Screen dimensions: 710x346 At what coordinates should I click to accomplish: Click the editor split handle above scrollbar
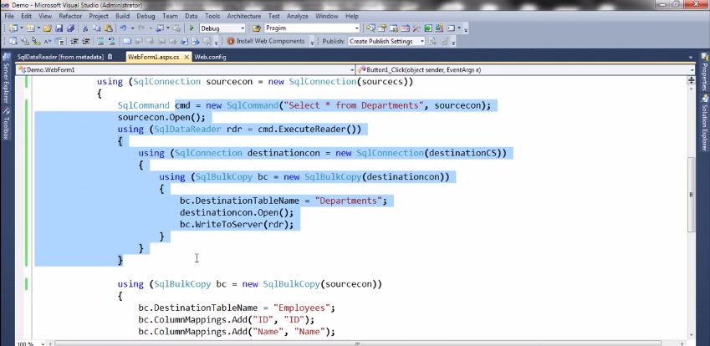691,79
